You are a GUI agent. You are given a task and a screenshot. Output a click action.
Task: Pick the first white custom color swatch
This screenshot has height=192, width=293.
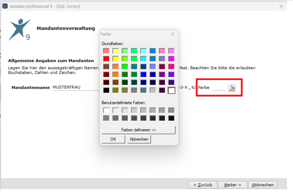click(106, 110)
